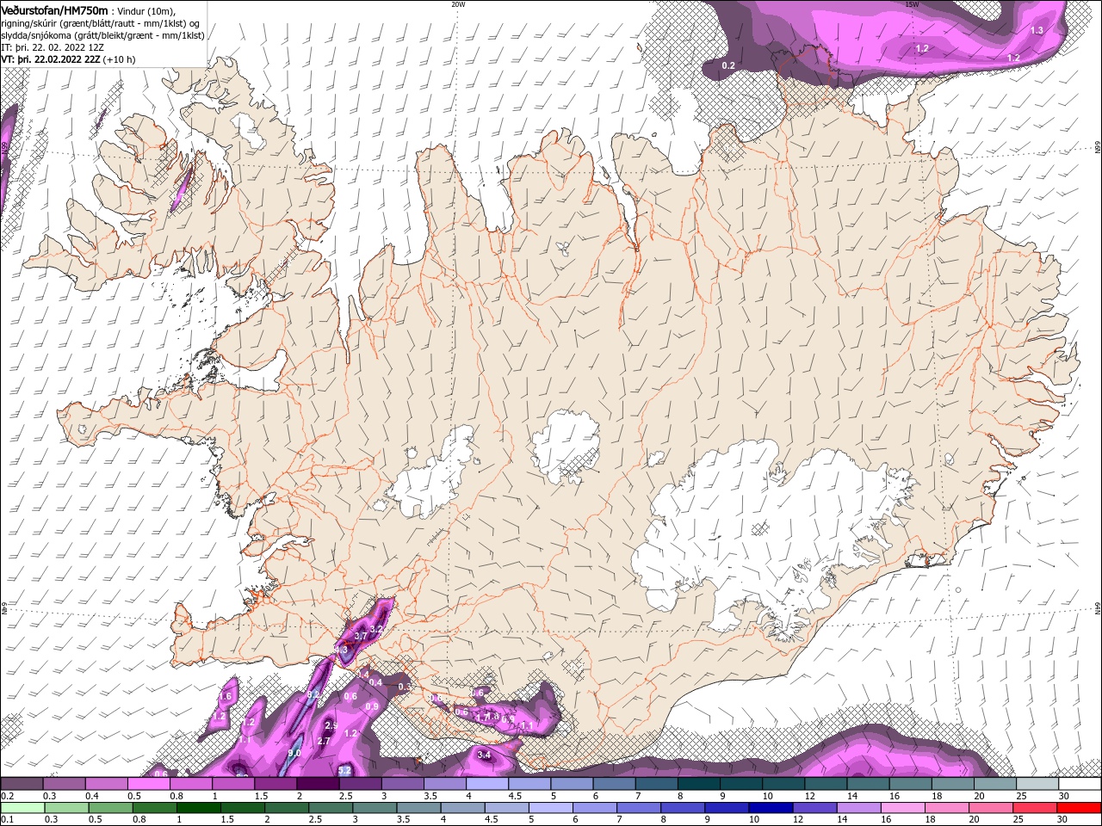Click the title text Veðurstofan/HM750m

tap(54, 9)
